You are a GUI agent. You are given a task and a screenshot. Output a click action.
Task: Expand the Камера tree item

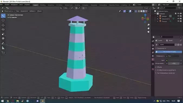pos(158,16)
